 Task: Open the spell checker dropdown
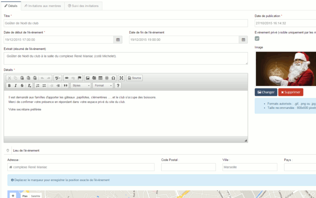coord(58,78)
